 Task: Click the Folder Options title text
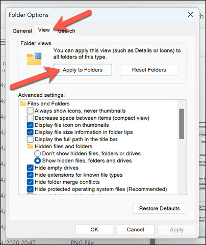tap(29, 15)
